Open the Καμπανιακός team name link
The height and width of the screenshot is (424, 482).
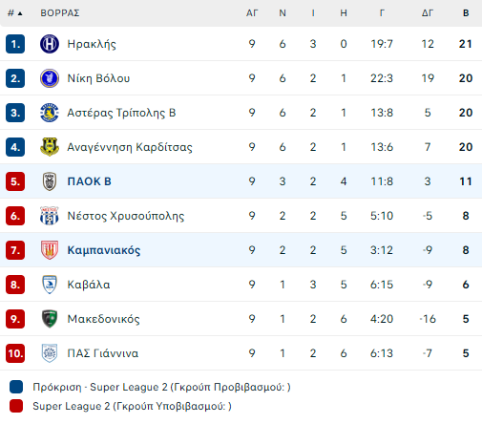pos(104,250)
